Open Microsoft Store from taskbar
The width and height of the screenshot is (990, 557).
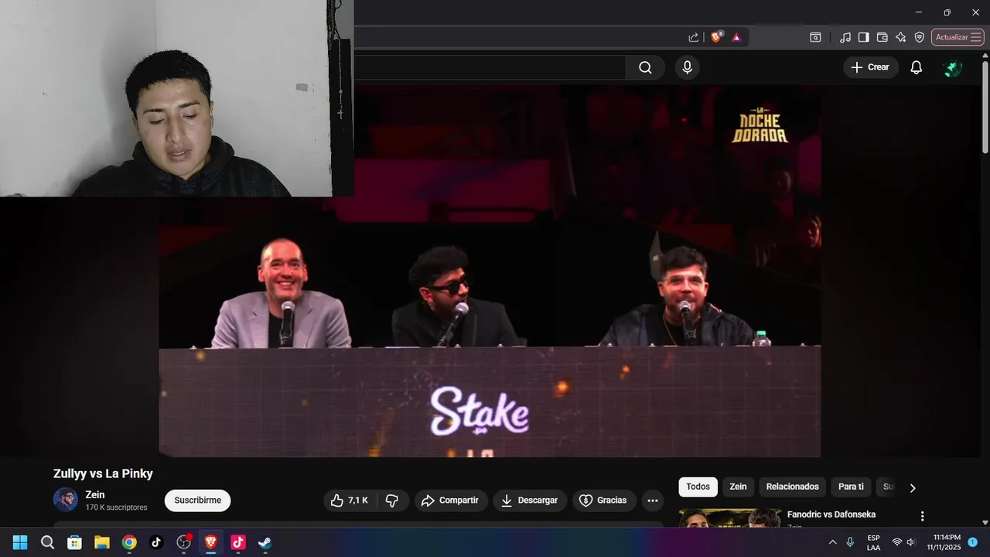74,542
